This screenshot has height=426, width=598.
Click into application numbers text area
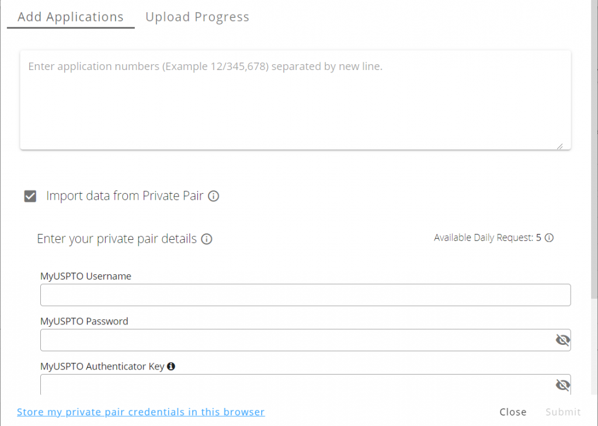point(295,100)
